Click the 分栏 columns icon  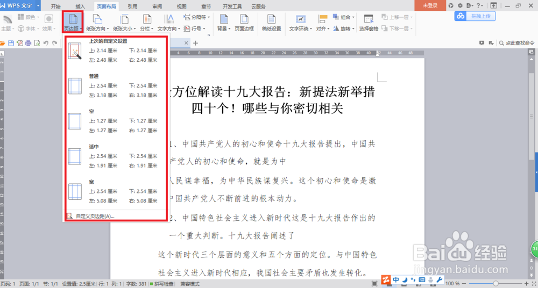[x=147, y=19]
